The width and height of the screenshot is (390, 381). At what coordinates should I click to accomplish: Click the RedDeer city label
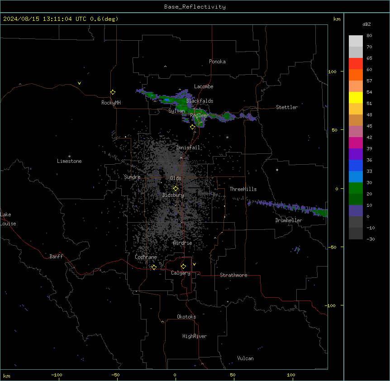199,115
